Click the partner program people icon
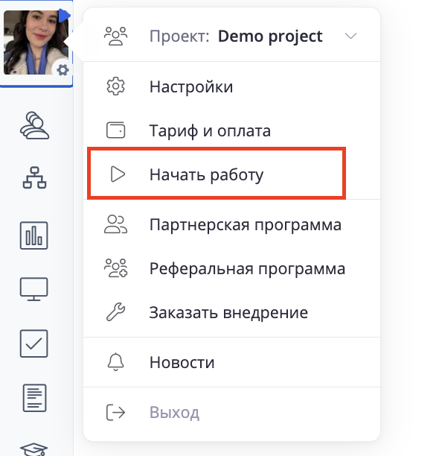 [x=115, y=224]
